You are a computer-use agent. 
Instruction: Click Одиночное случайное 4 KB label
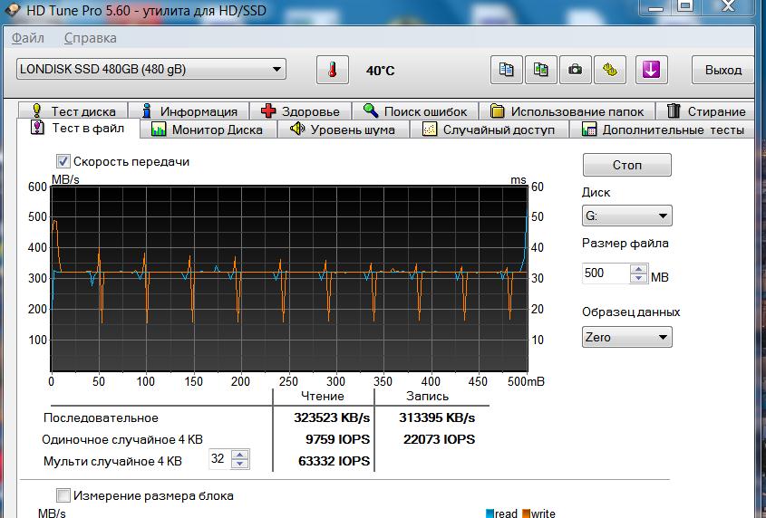point(122,439)
